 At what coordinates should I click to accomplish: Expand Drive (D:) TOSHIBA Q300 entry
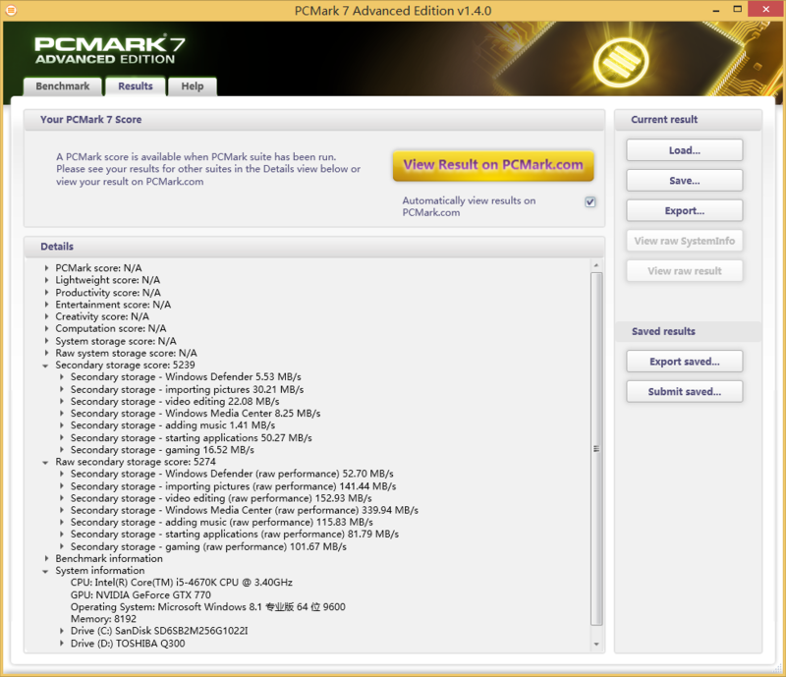point(62,644)
